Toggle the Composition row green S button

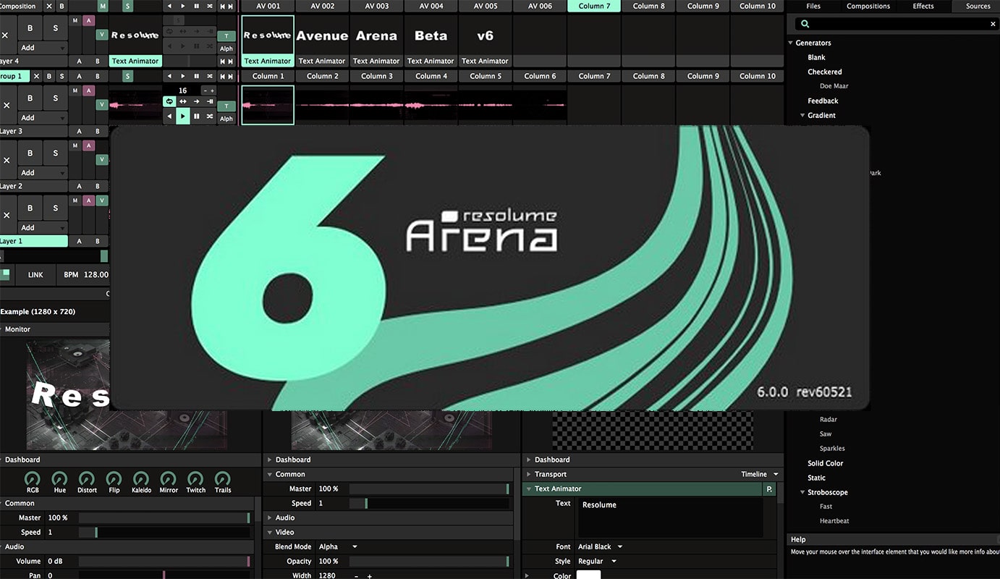pyautogui.click(x=128, y=7)
